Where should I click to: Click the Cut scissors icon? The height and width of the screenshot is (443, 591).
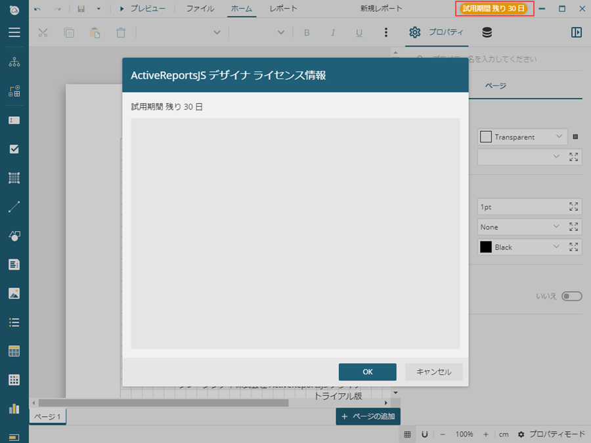(x=43, y=33)
